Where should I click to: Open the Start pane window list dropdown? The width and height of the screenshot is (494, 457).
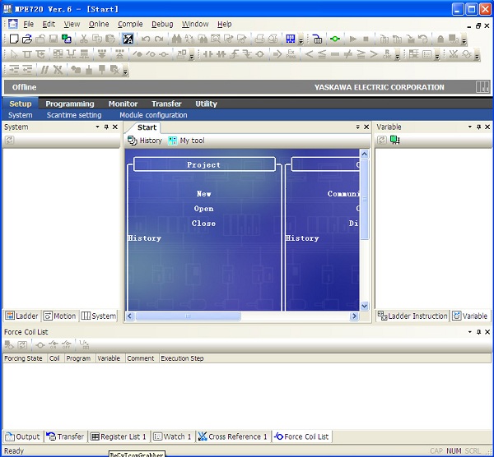(357, 127)
